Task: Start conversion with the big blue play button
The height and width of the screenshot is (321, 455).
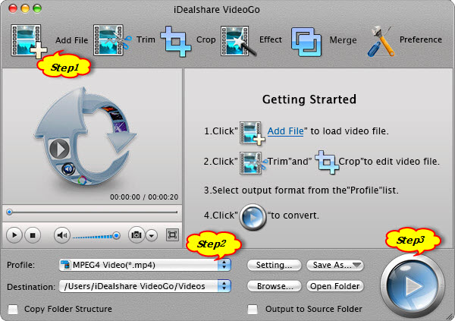Action: [412, 286]
